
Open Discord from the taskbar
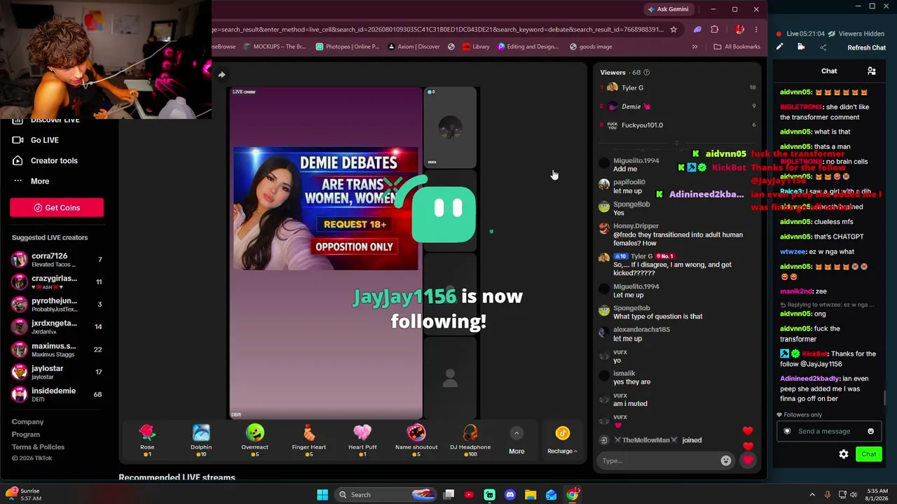[x=510, y=495]
